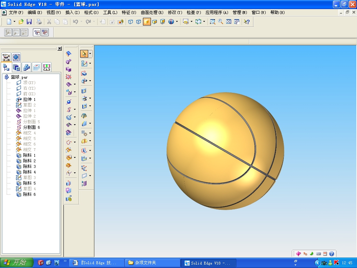Select 右(YZ) reference plane in tree
The width and height of the screenshot is (357, 268).
coord(29,88)
